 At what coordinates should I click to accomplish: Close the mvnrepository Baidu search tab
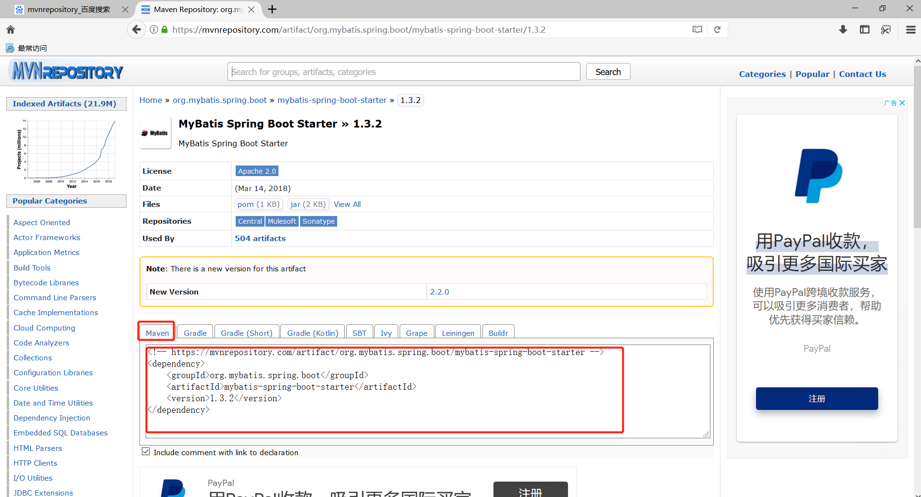click(x=125, y=9)
